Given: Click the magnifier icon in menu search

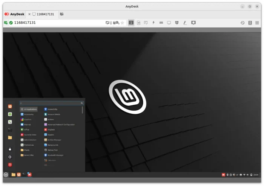Looking at the screenshot, I should 82,103.
